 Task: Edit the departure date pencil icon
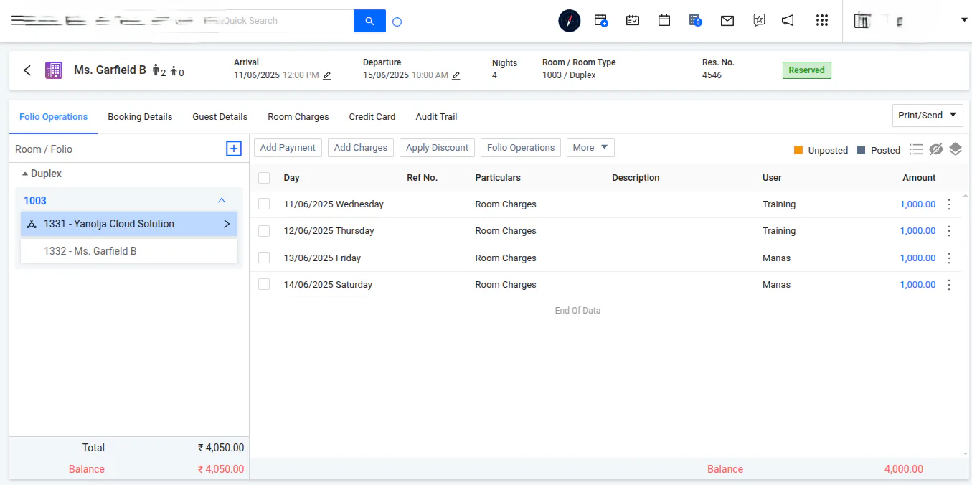point(456,75)
